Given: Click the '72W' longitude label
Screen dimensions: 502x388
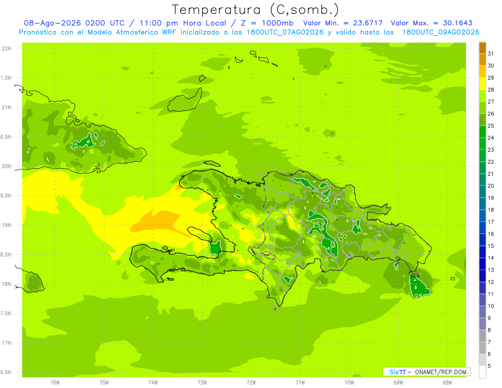Looking at the screenshot, I should tap(251, 383).
